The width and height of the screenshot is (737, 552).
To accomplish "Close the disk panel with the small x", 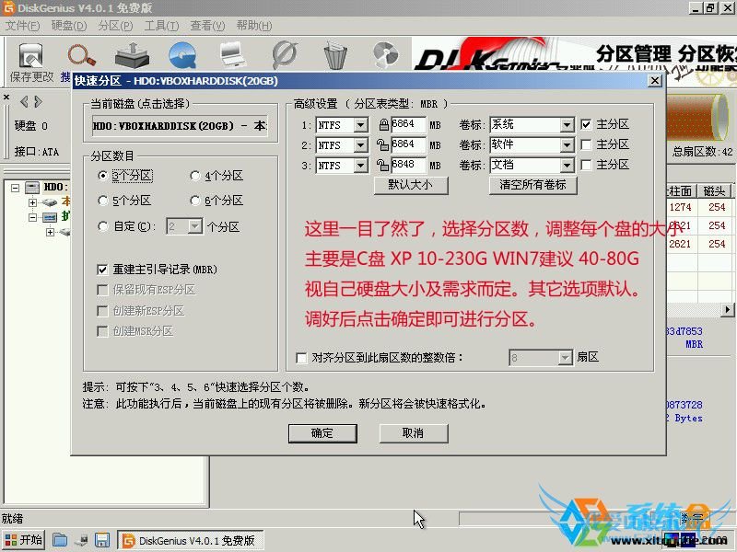I will pos(6,98).
